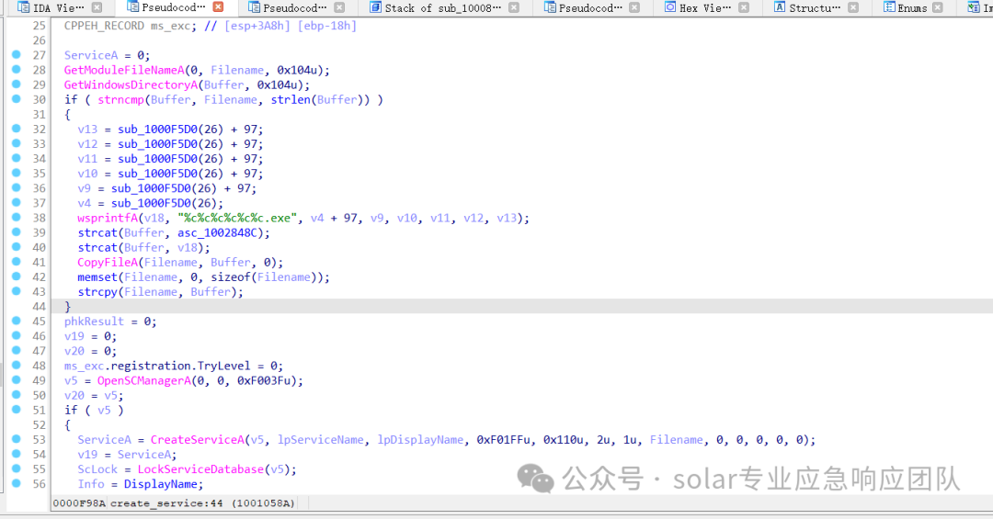Image resolution: width=993 pixels, height=519 pixels.
Task: Select the CreateServiceA function name
Action: point(197,439)
